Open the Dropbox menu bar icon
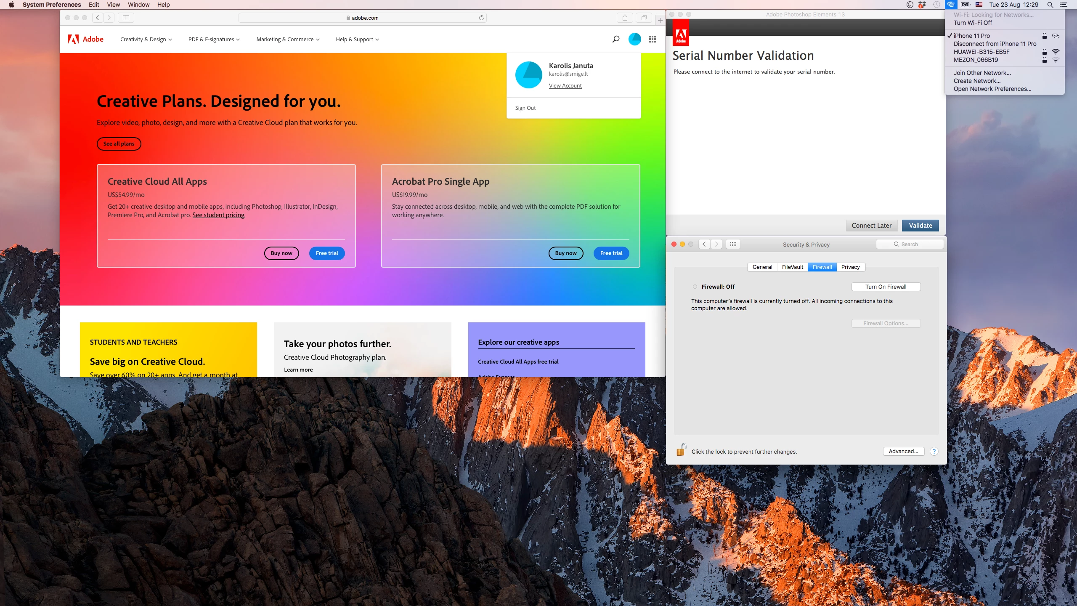The image size is (1077, 606). pos(922,5)
